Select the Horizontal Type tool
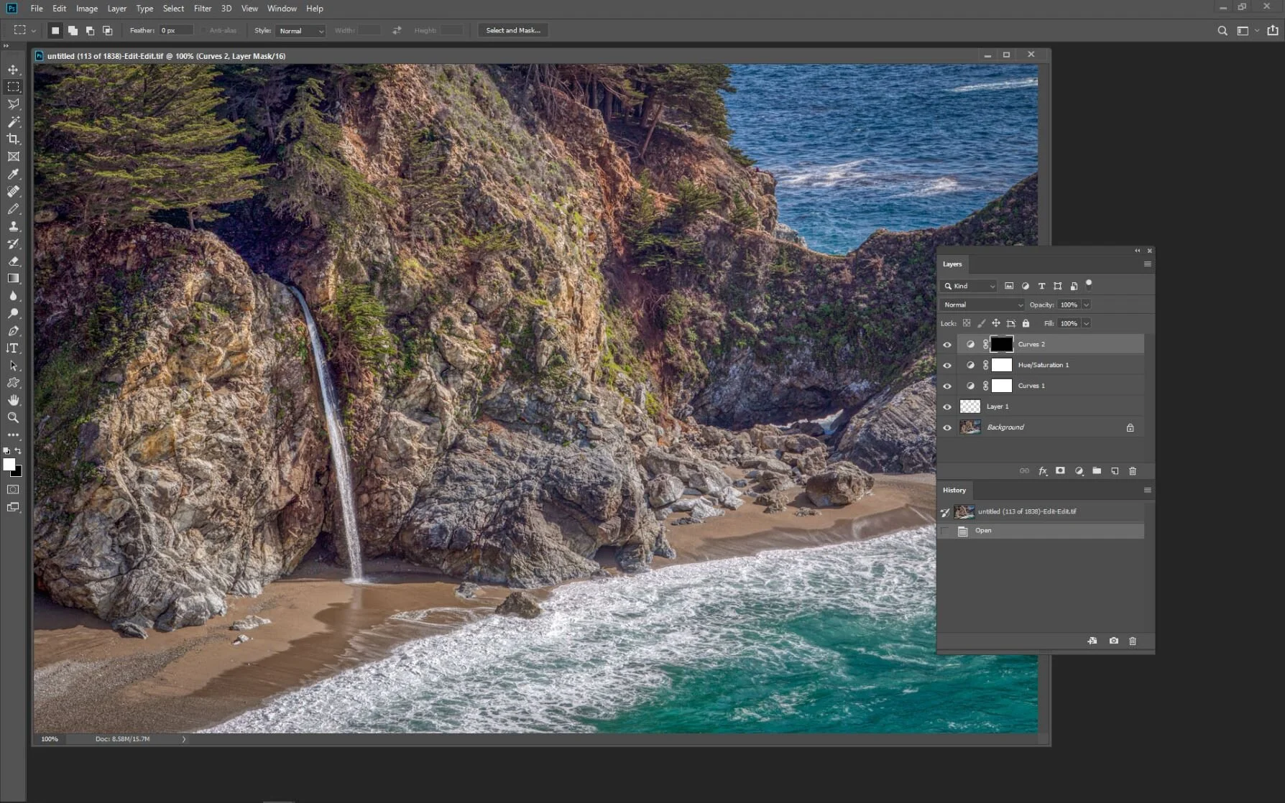The width and height of the screenshot is (1285, 803). point(13,348)
